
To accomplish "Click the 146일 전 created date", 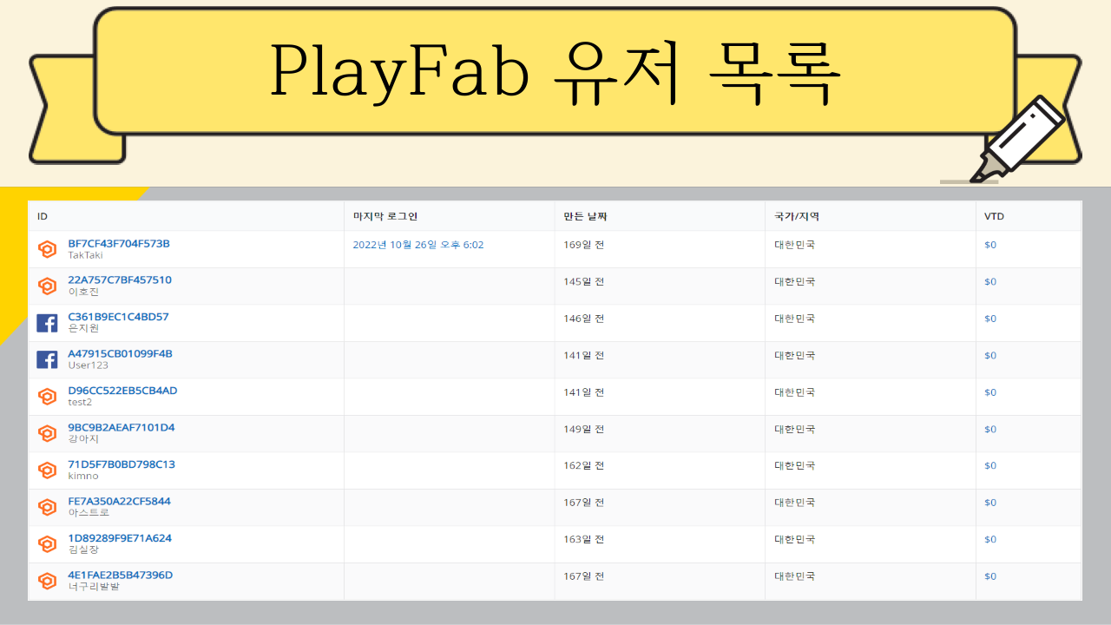I will [584, 319].
